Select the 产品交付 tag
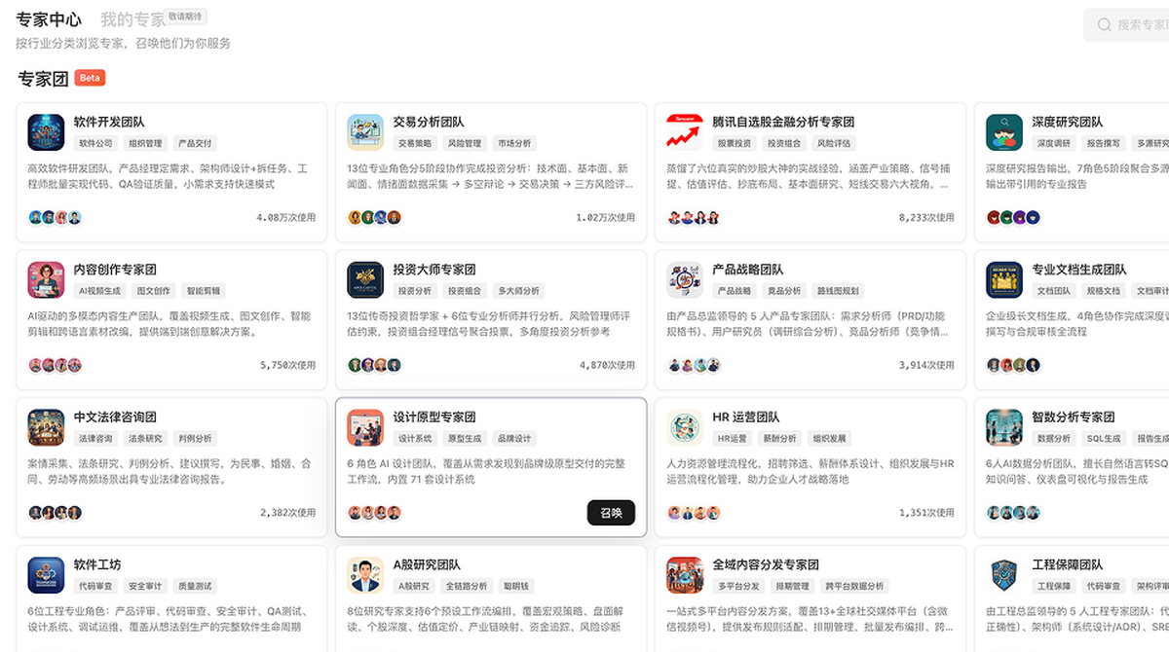Screen dimensions: 1169x652 [x=195, y=143]
